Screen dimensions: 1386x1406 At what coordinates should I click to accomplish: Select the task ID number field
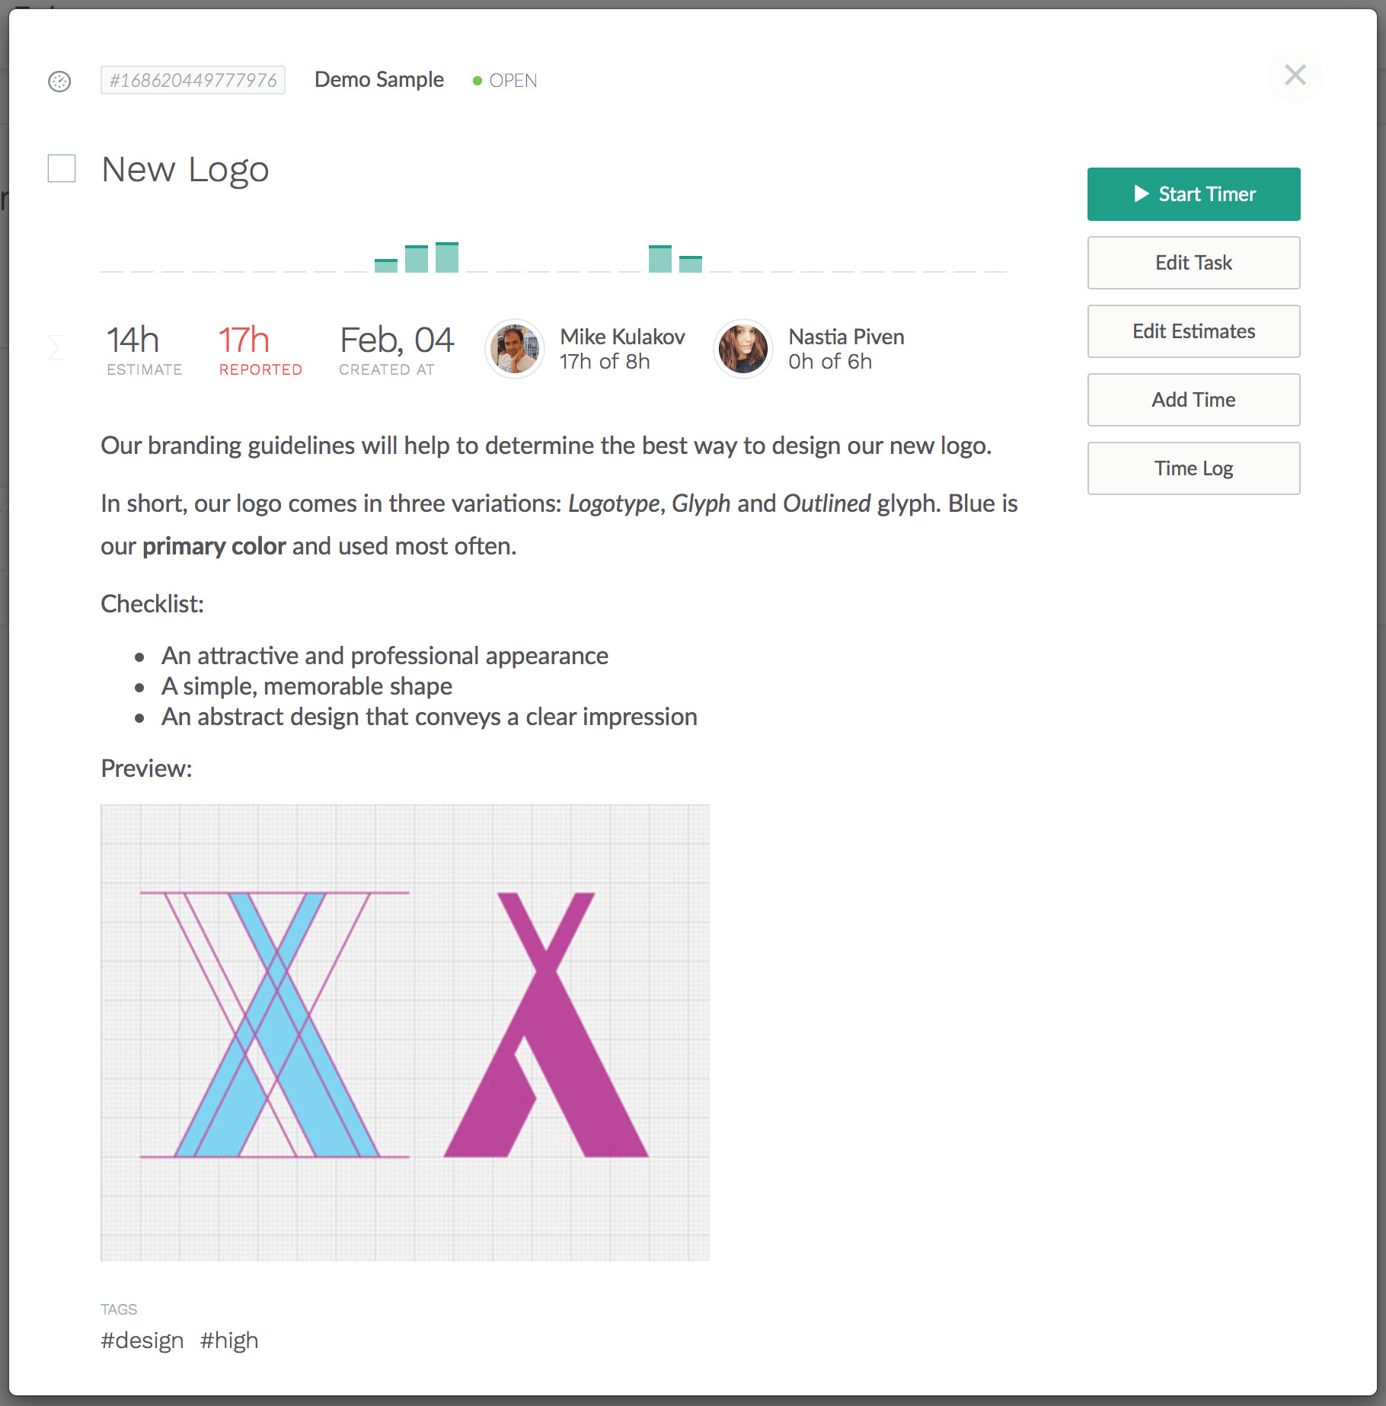coord(193,80)
